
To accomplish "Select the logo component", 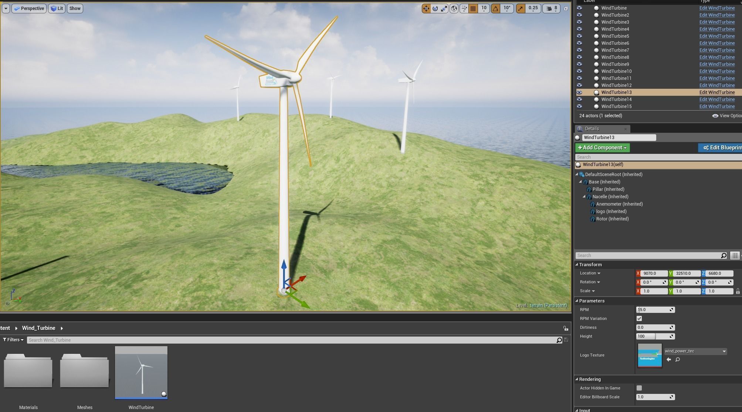I will coord(611,212).
